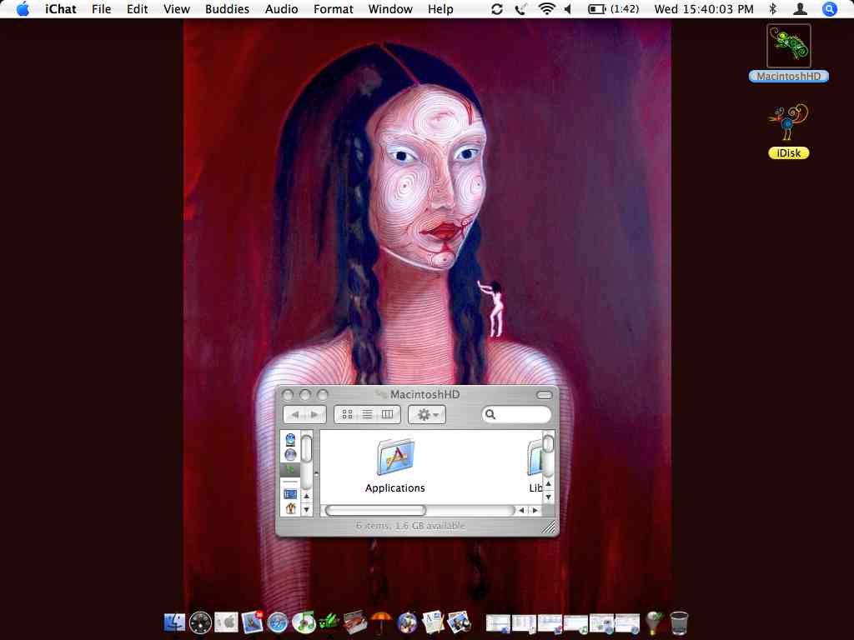Click the Finder window resize grip
This screenshot has height=640, width=854.
[549, 527]
